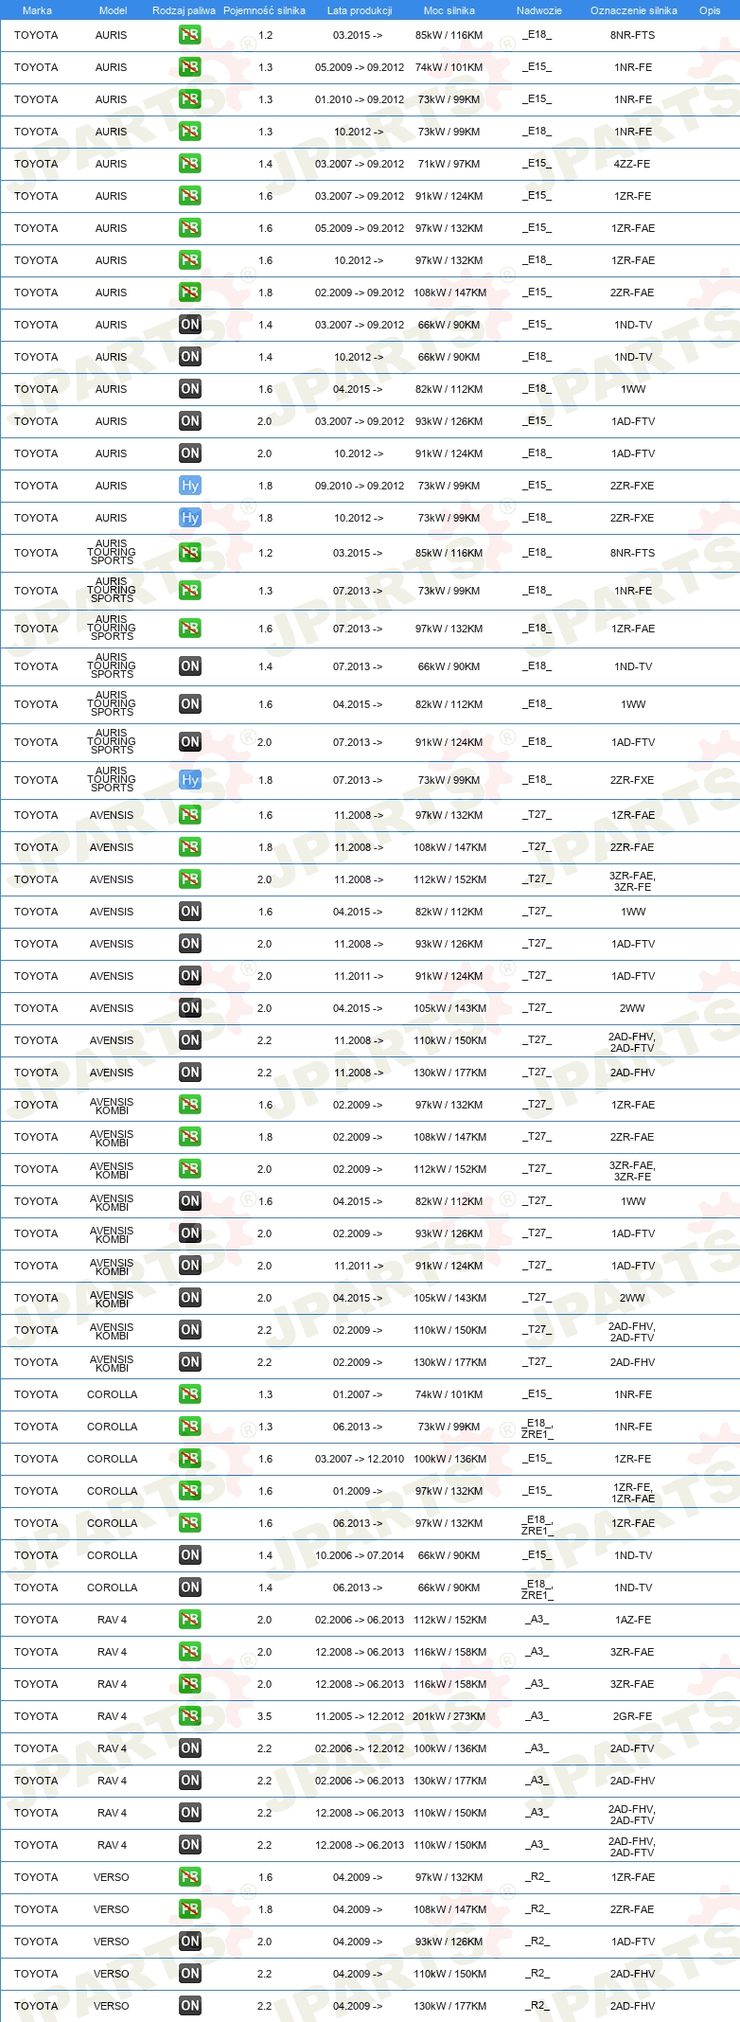Click petrol icon in AVENSIS KOMBI 3ZR-FAE row
The height and width of the screenshot is (2022, 740).
pos(189,1169)
